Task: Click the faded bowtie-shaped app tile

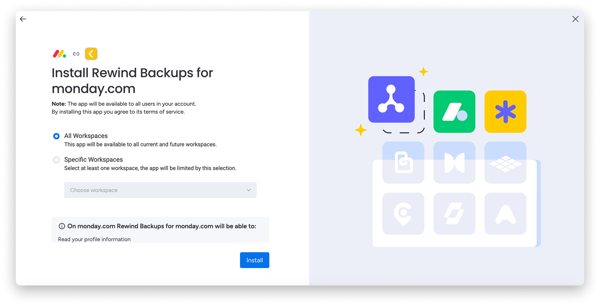Action: click(454, 162)
